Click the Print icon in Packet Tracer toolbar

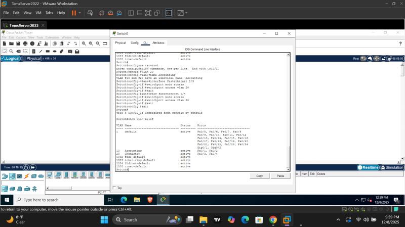click(x=25, y=43)
